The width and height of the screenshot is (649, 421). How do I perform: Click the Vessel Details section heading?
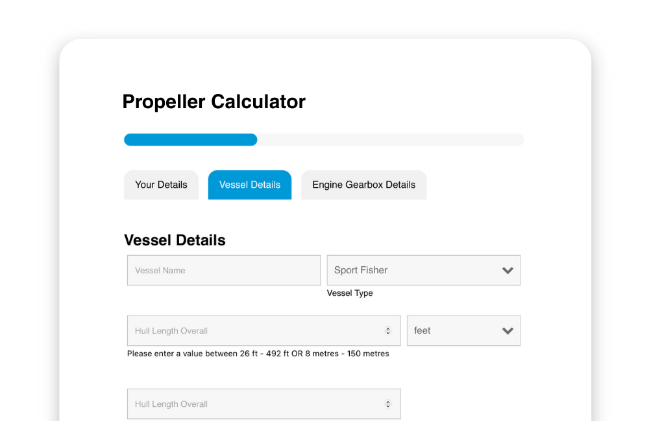(175, 240)
